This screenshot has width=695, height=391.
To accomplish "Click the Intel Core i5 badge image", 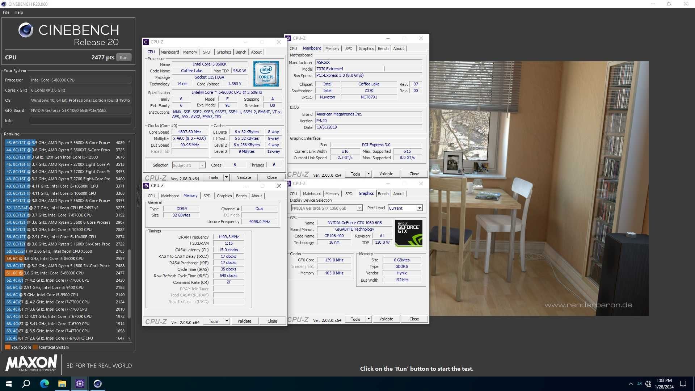I will 266,74.
